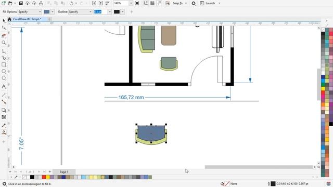Screen dimensions: 333x187
Task: Click the Import icon
Action: tap(94, 3)
